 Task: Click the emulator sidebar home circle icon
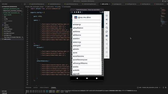107,48
